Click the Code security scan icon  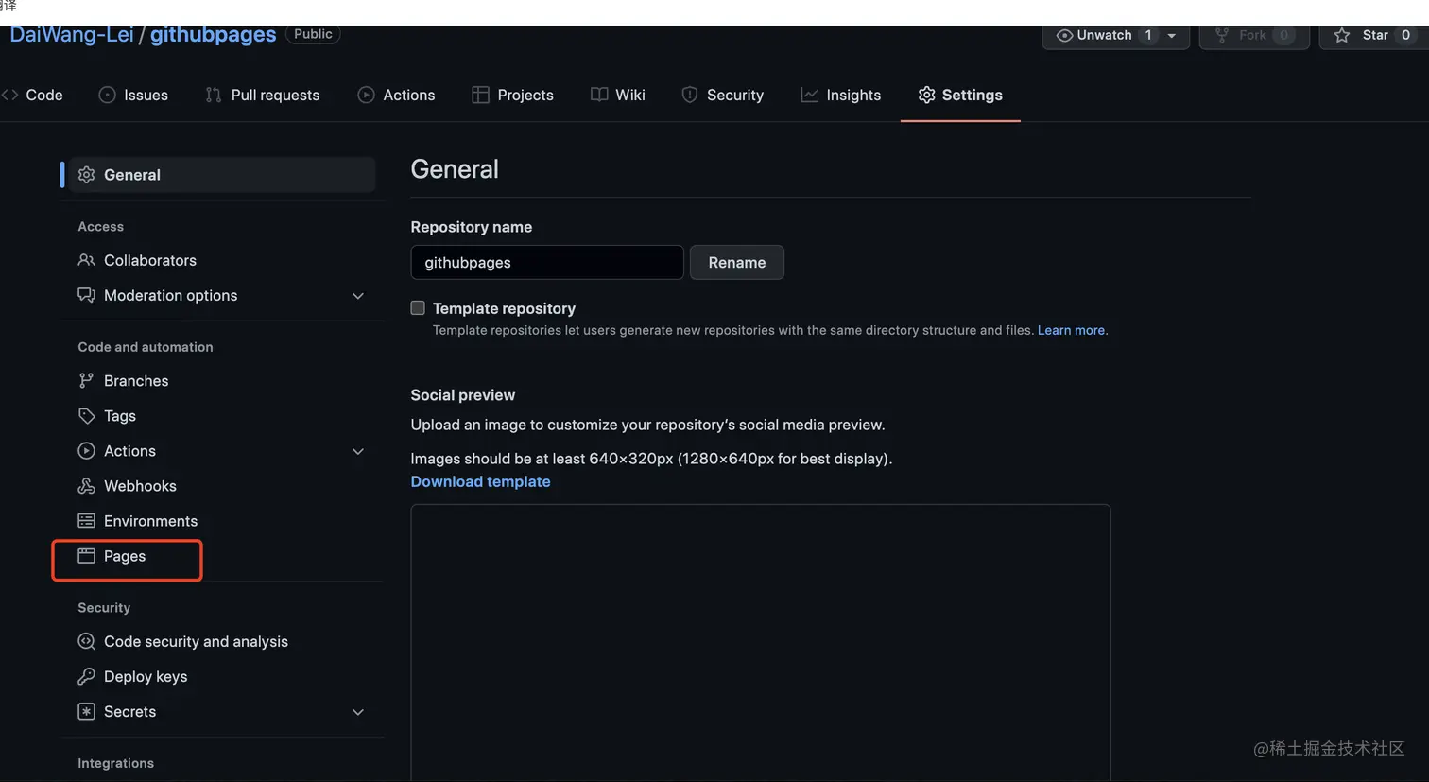pos(86,641)
